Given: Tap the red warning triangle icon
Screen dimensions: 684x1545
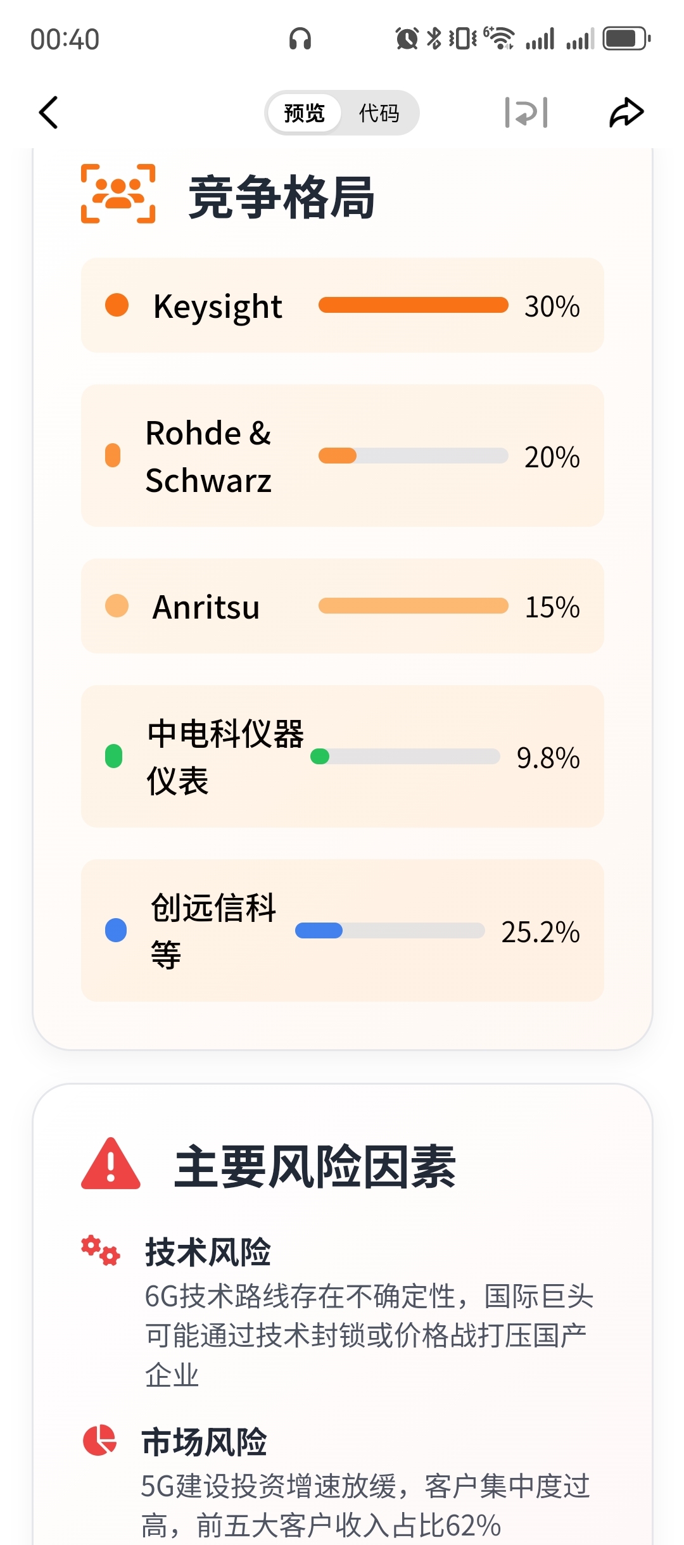Looking at the screenshot, I should (x=111, y=1164).
